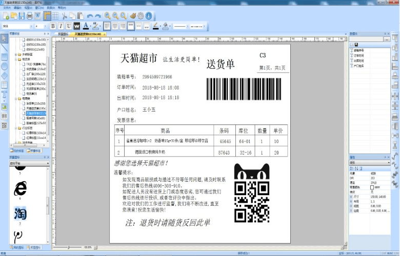The height and width of the screenshot is (256, 400).
Task: Select the 淘 icon thumbnail
Action: pyautogui.click(x=21, y=213)
